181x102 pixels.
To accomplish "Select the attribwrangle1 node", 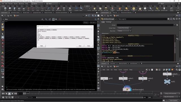I will (127, 89).
